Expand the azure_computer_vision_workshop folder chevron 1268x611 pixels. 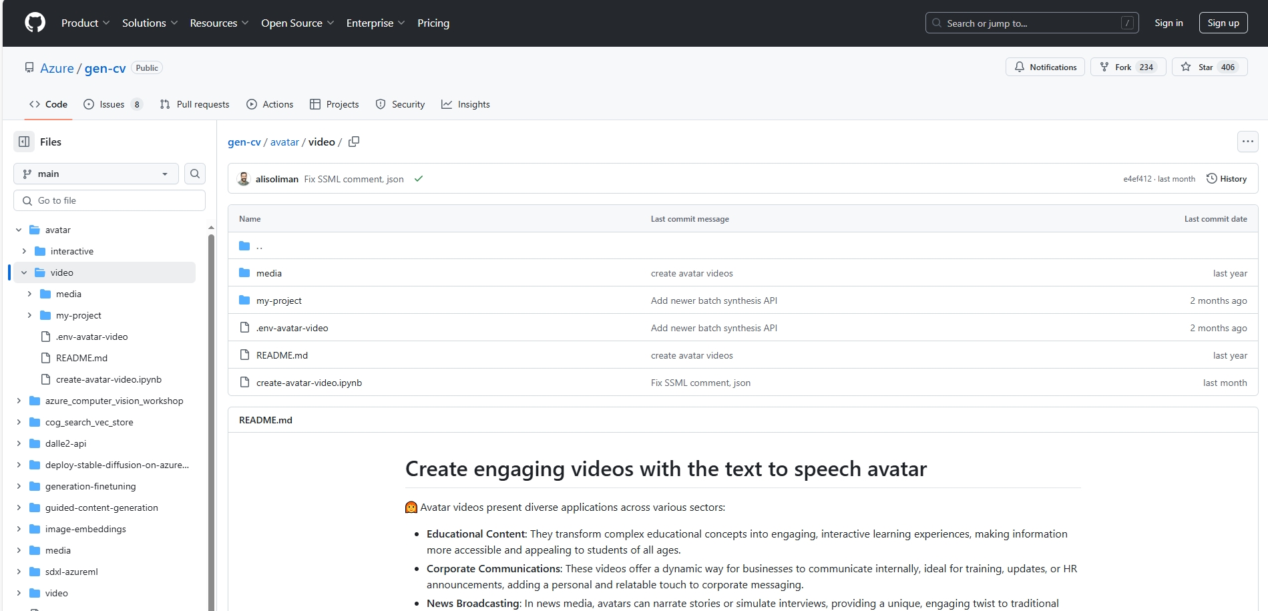point(19,401)
